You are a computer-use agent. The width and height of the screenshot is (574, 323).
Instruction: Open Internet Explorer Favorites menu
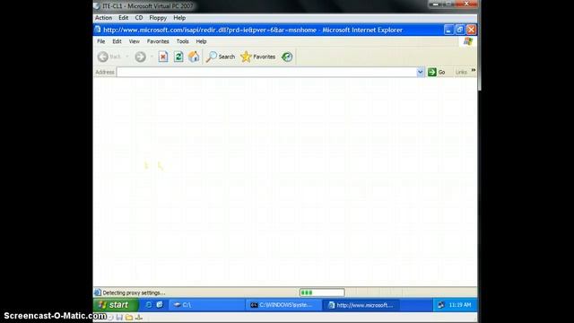[x=158, y=41]
